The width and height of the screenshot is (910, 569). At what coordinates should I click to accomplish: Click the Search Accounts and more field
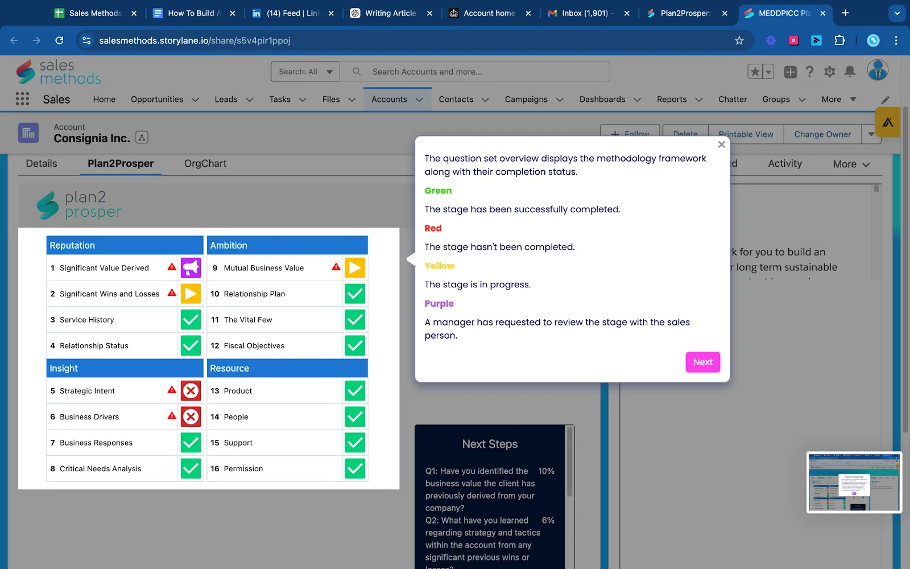tap(475, 72)
